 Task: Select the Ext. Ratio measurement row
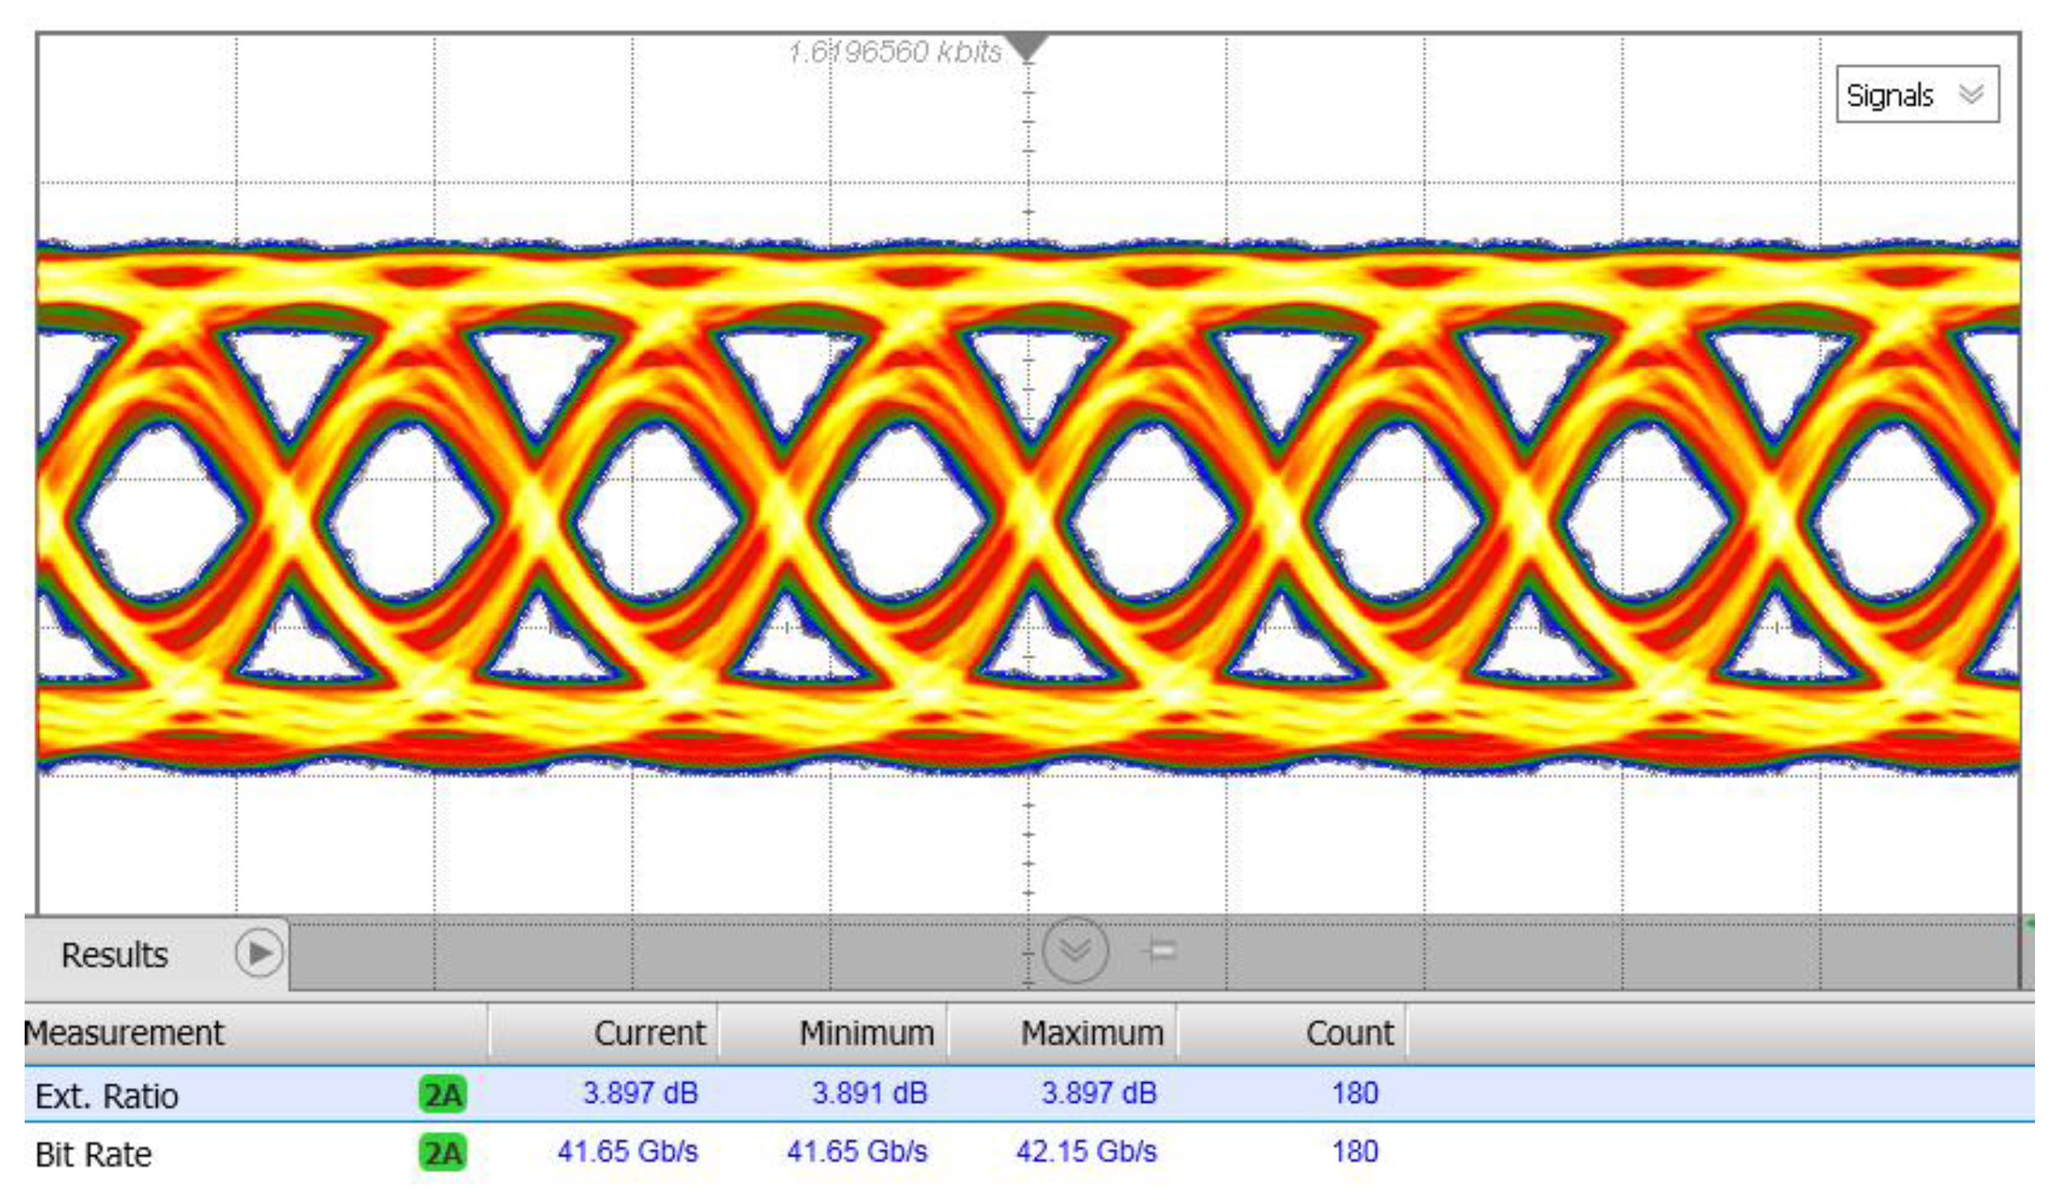coord(107,1096)
